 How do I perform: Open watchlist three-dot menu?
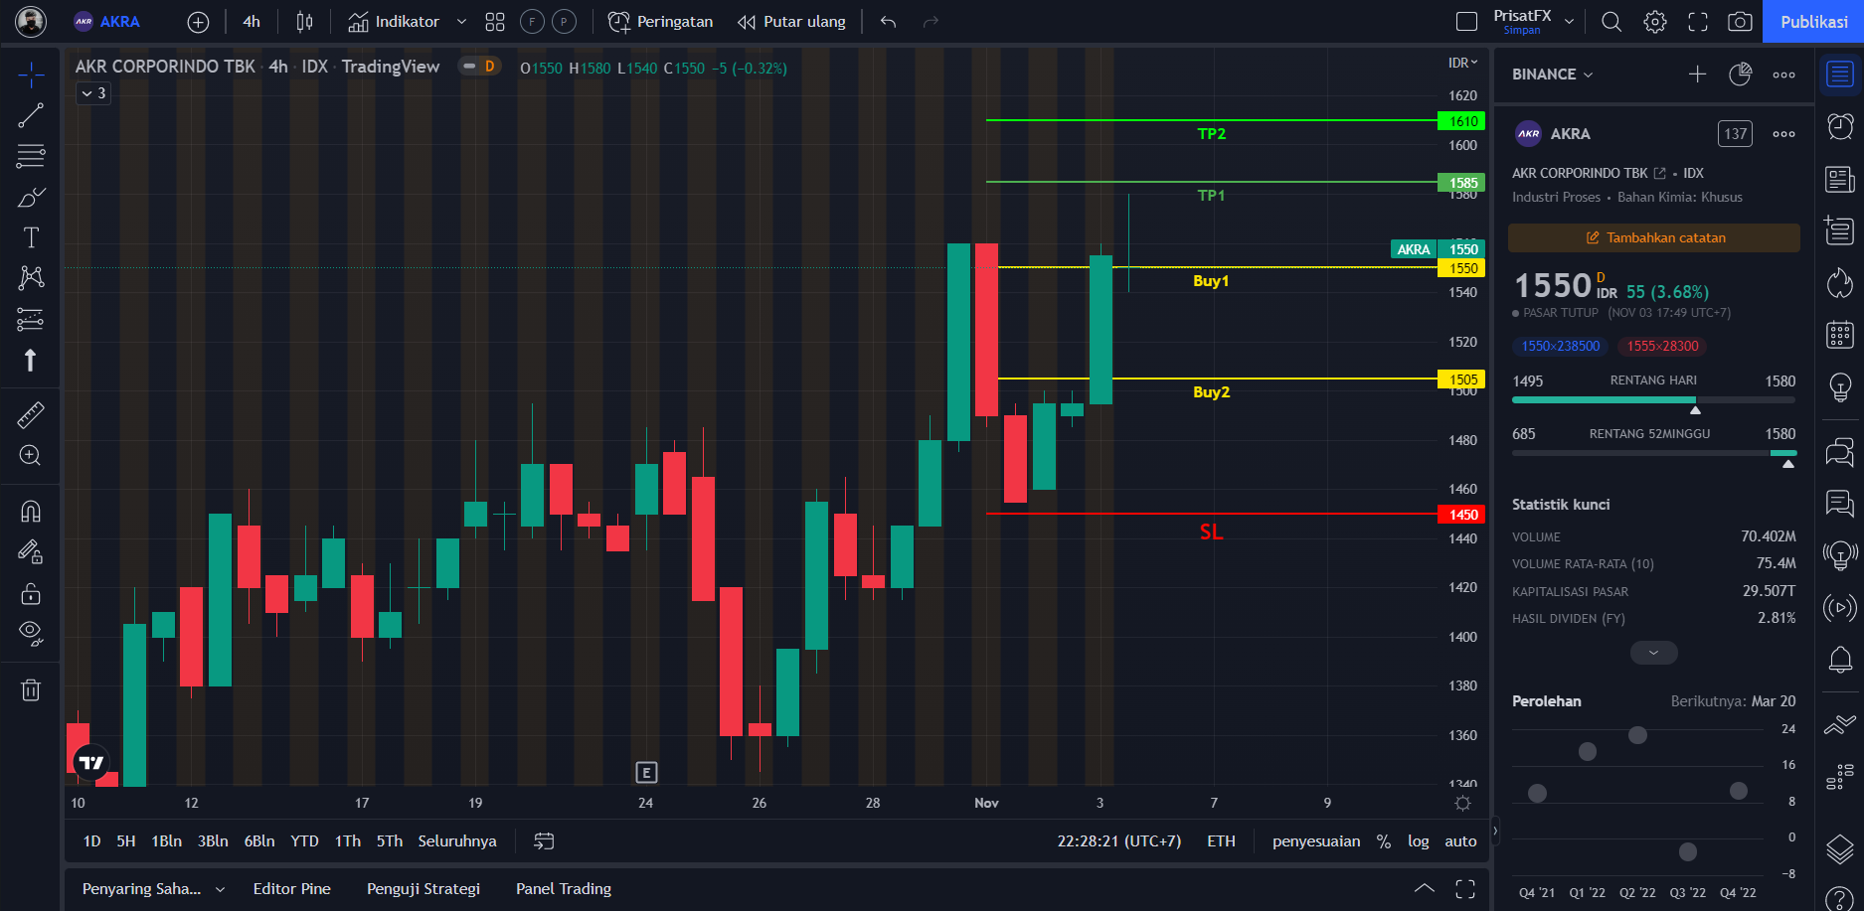pos(1783,75)
